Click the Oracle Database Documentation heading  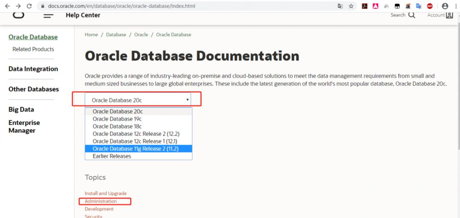(192, 56)
